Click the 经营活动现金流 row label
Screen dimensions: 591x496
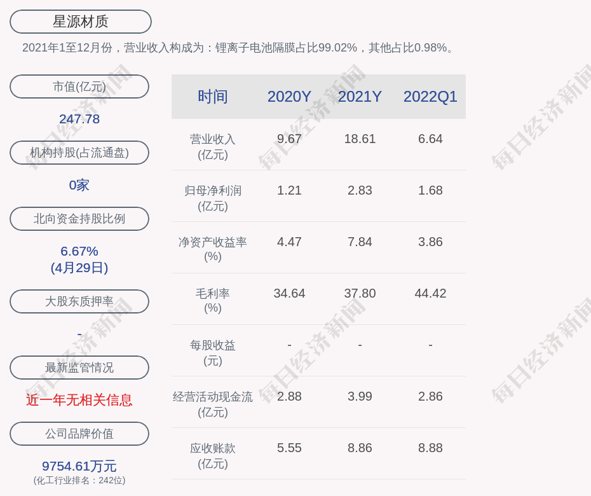click(x=212, y=404)
